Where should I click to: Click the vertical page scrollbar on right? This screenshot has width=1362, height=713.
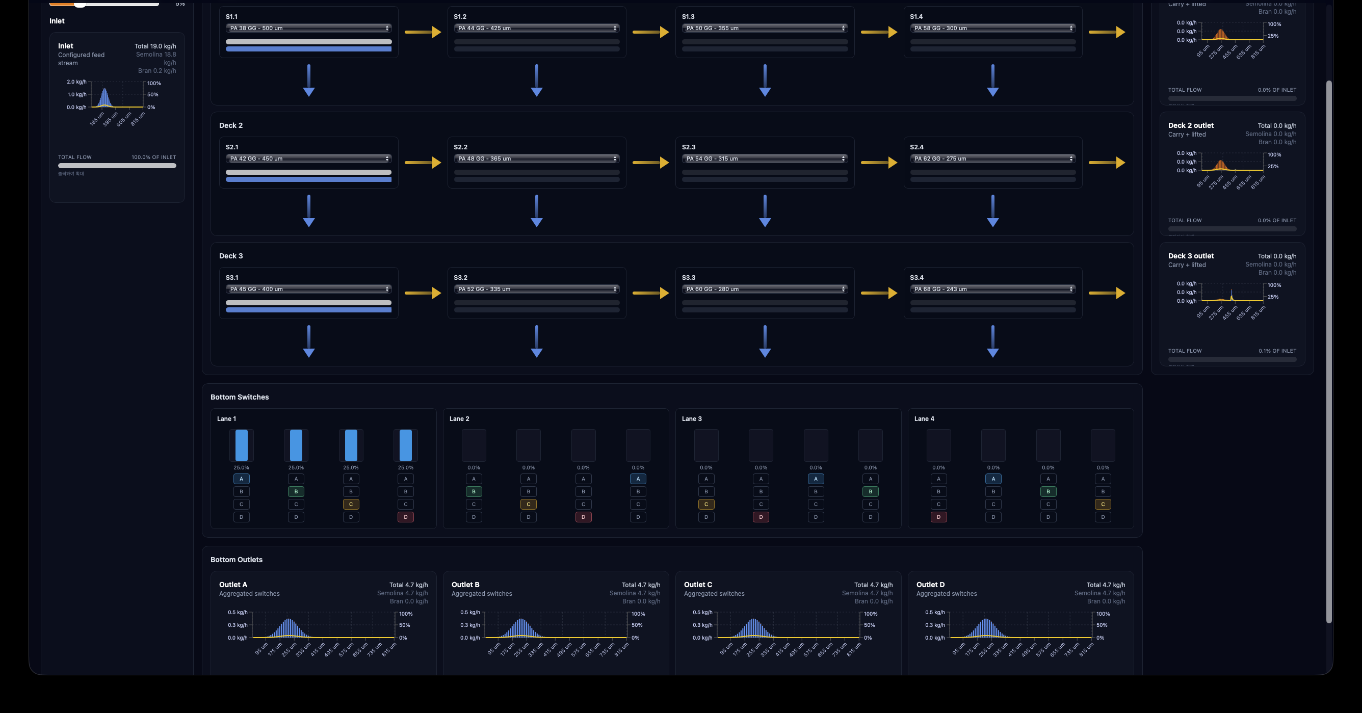tap(1328, 352)
